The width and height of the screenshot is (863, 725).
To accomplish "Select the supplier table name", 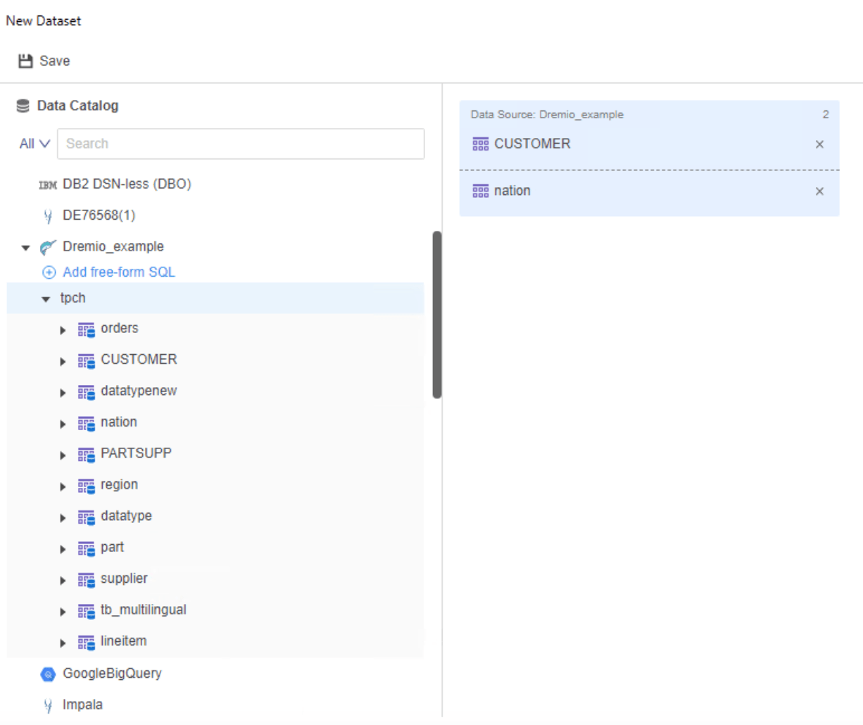I will [124, 579].
